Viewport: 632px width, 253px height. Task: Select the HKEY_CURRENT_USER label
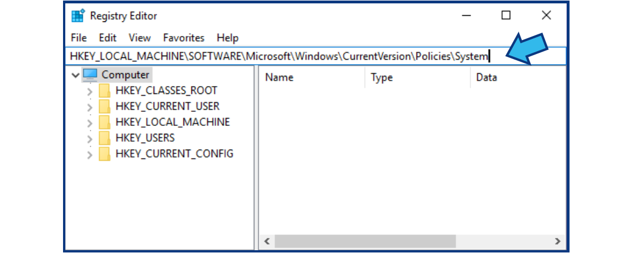pyautogui.click(x=168, y=106)
